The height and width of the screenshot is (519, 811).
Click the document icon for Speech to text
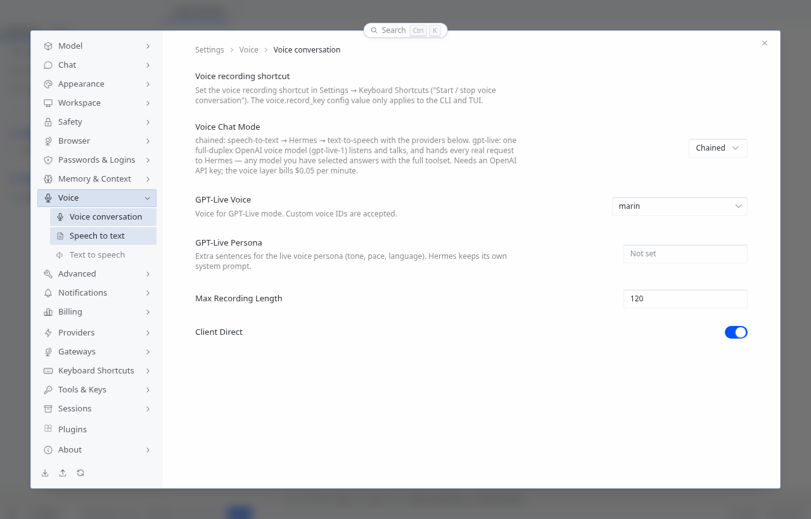point(60,236)
